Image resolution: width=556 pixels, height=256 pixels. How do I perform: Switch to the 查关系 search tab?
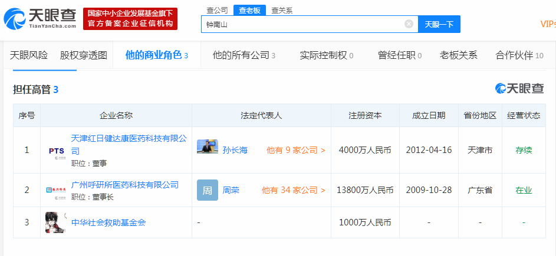[x=282, y=11]
